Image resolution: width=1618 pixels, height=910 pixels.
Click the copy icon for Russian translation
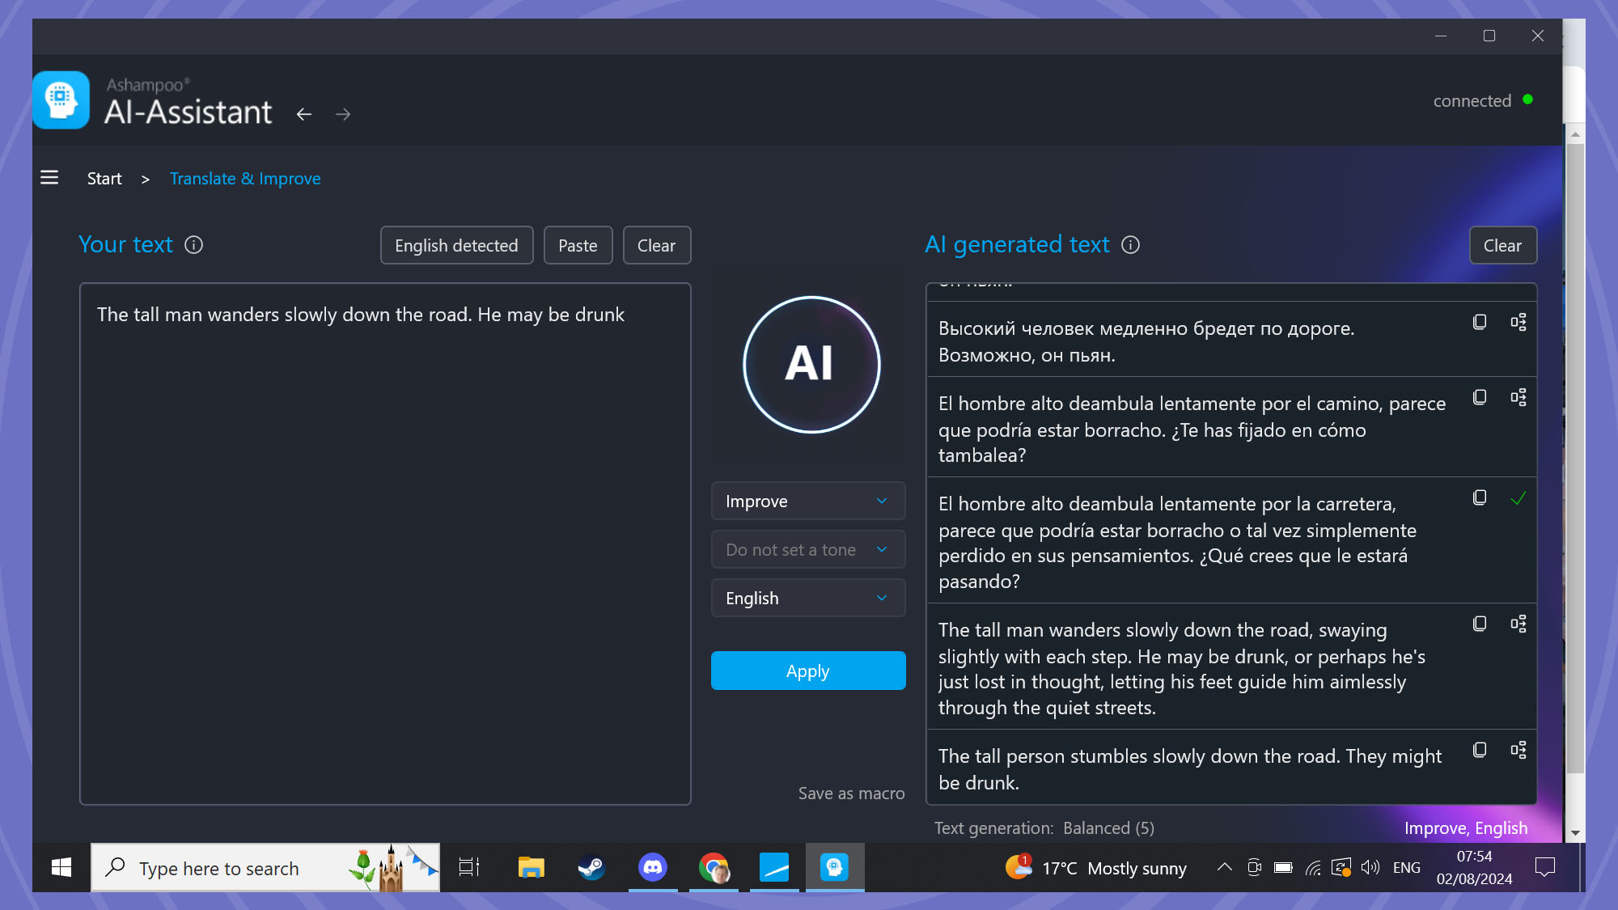(1479, 321)
